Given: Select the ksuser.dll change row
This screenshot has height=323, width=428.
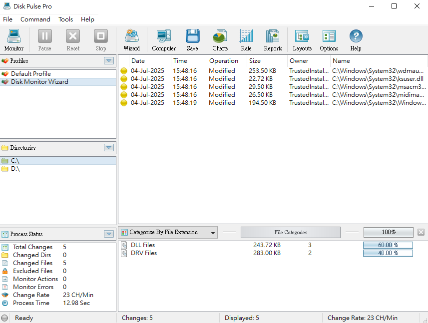Looking at the screenshot, I should click(273, 79).
